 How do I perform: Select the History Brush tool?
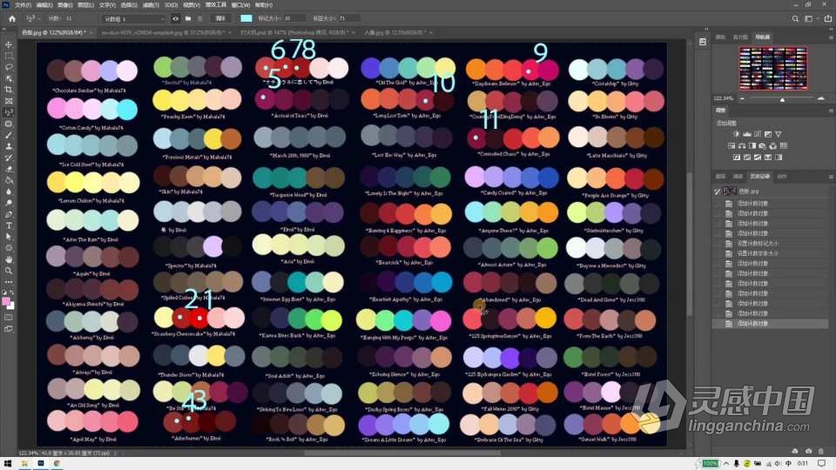pos(9,158)
